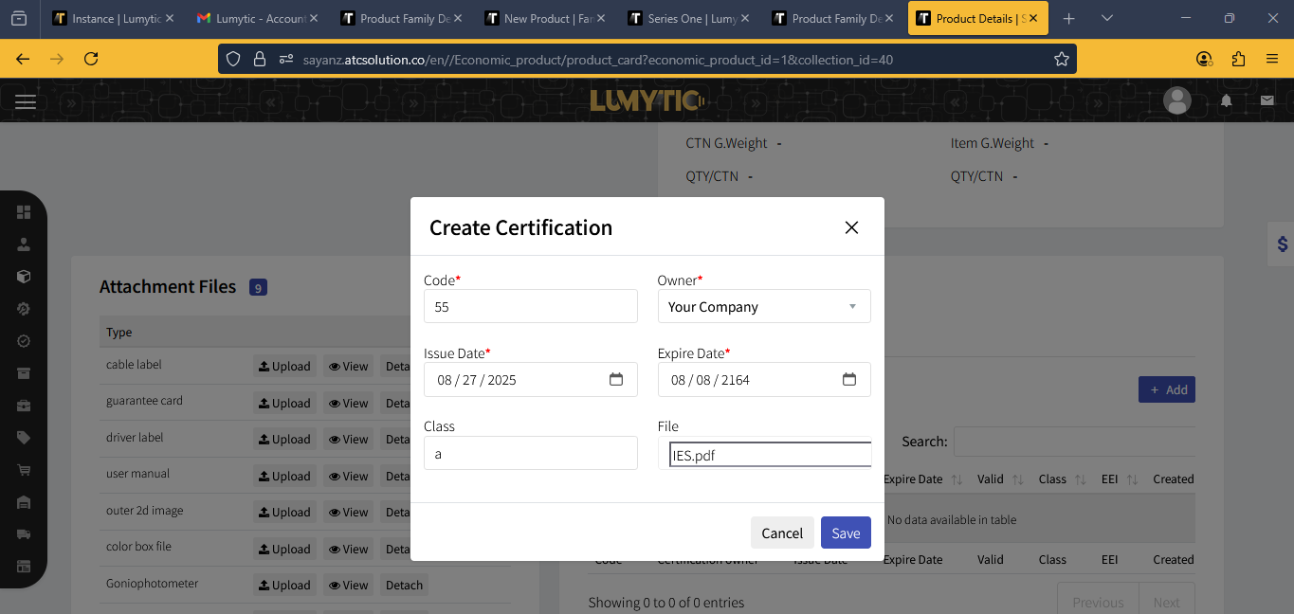Save the new certification
Viewport: 1294px width, 614px height.
coord(846,533)
